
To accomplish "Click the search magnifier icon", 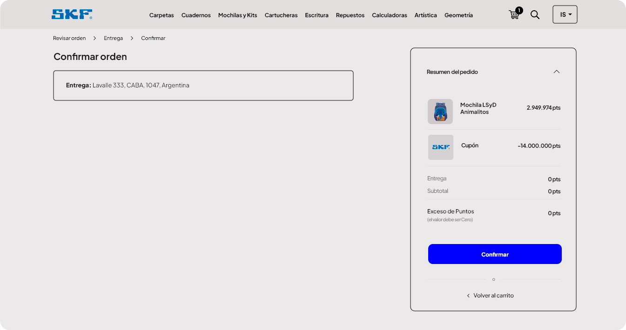I will click(535, 15).
